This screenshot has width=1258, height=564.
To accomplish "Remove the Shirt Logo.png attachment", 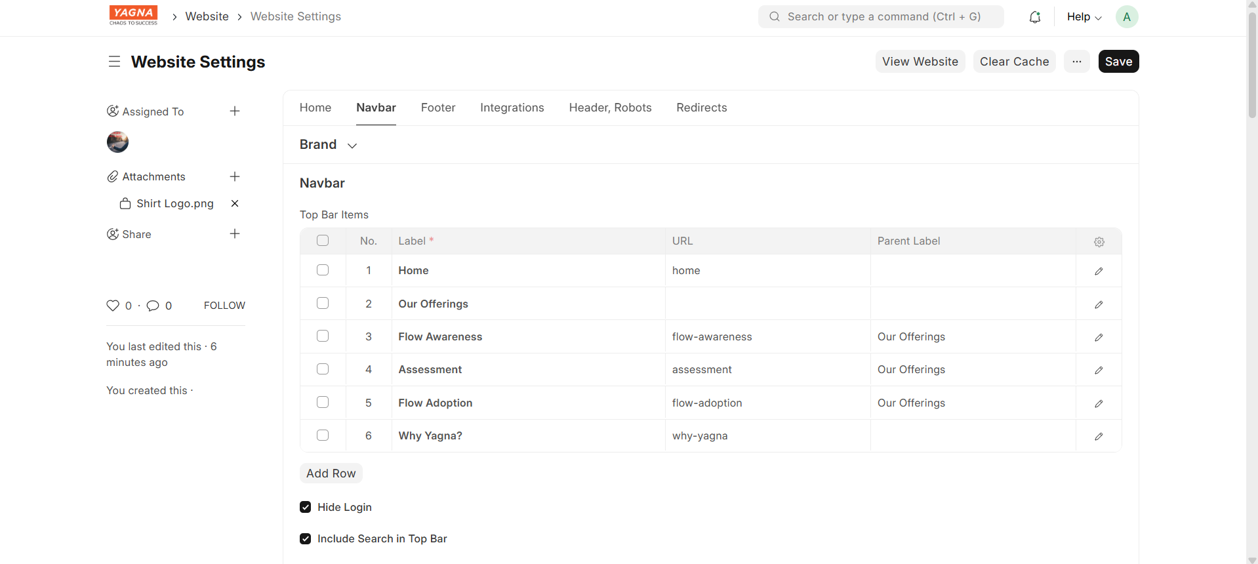I will point(235,204).
